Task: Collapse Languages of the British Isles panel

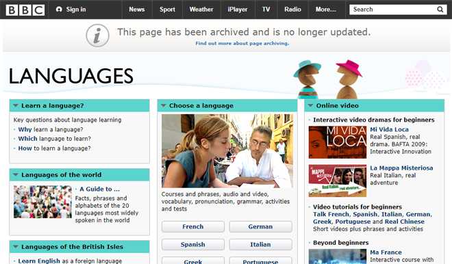Action: pos(16,247)
